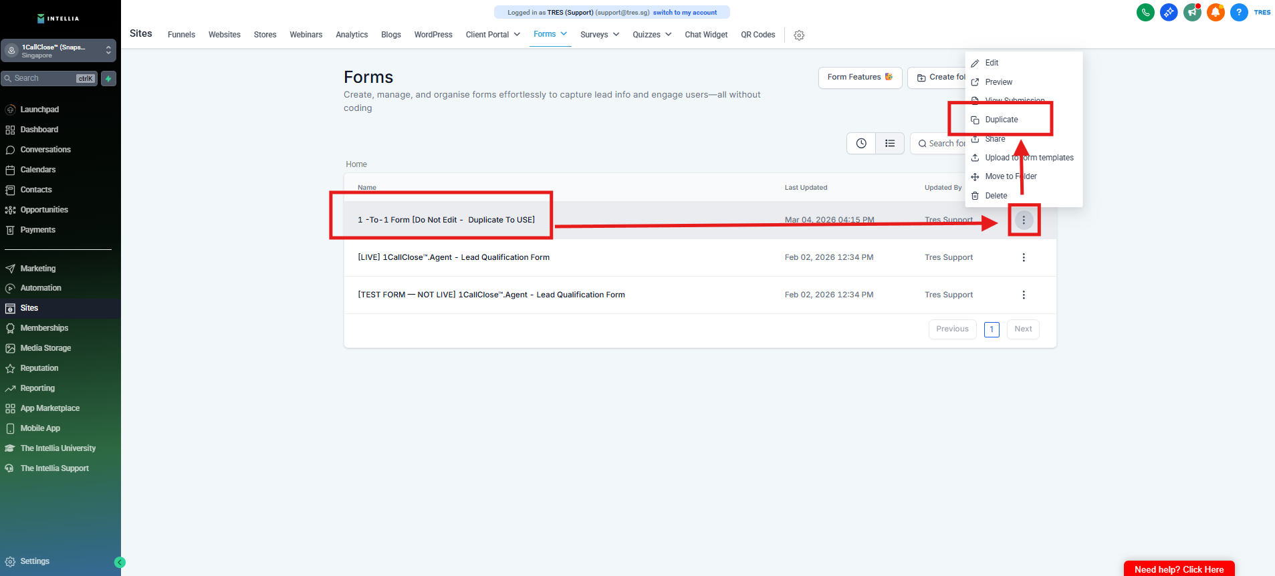The image size is (1275, 576).
Task: Expand the Quizzes dropdown
Action: coord(652,35)
